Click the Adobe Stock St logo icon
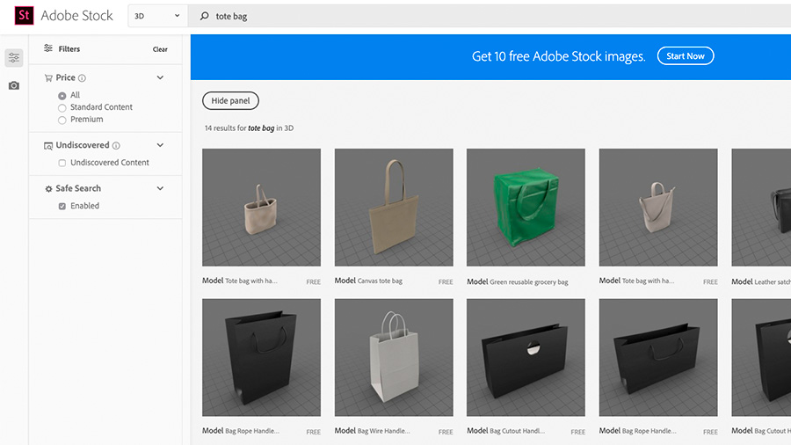This screenshot has width=791, height=445. (24, 16)
